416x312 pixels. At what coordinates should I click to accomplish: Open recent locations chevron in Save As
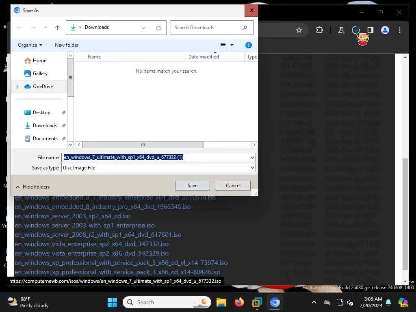[45, 28]
